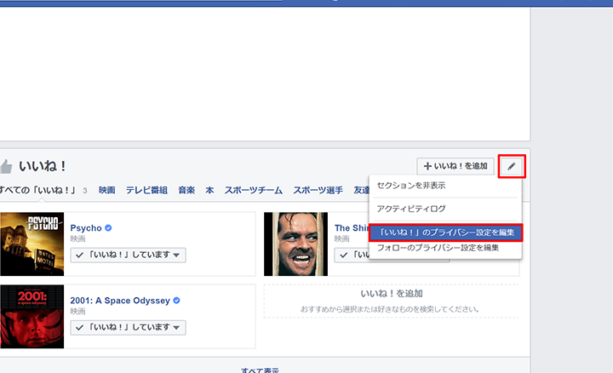613x373 pixels.
Task: Open the Psycho movie poster thumbnail
Action: point(32,243)
